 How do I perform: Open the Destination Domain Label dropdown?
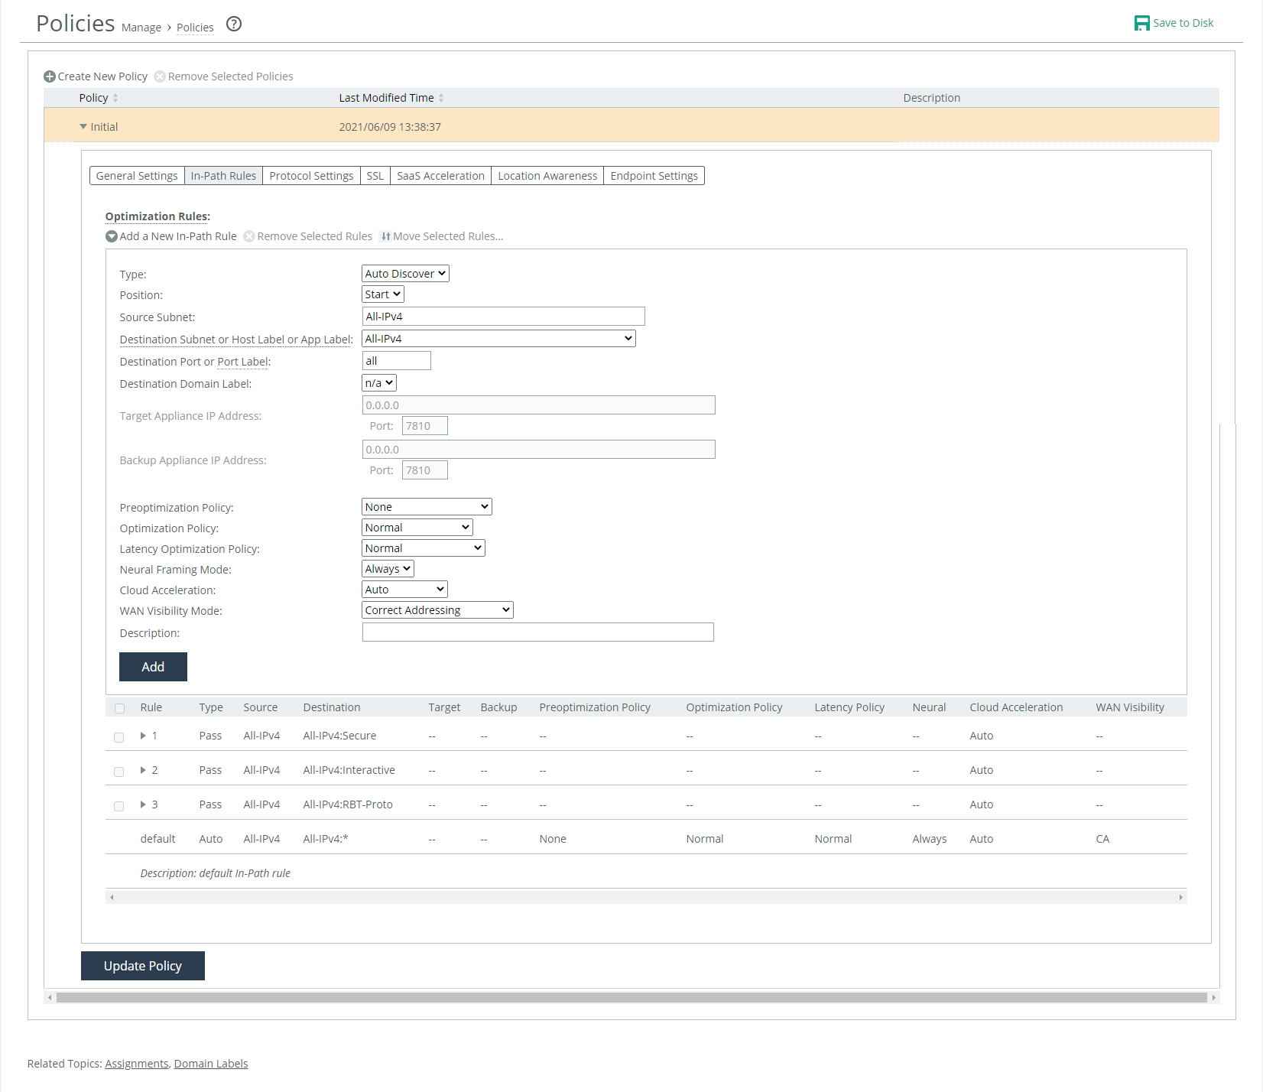tap(379, 383)
